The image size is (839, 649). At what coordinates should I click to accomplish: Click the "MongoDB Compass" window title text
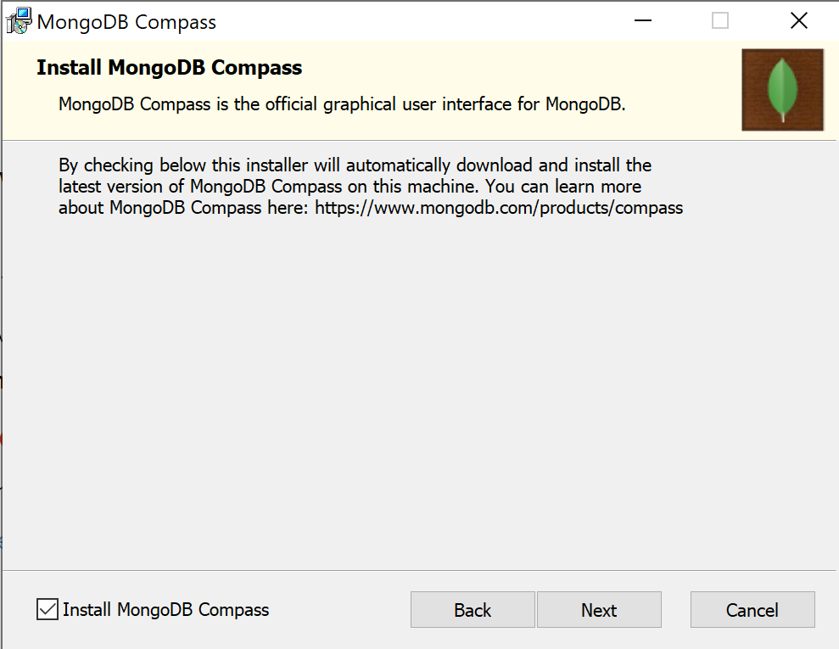[x=126, y=22]
